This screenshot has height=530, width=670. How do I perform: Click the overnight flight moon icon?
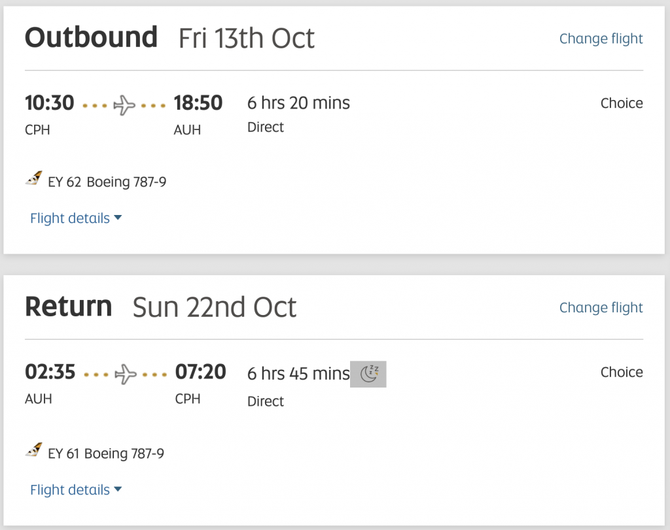click(368, 374)
